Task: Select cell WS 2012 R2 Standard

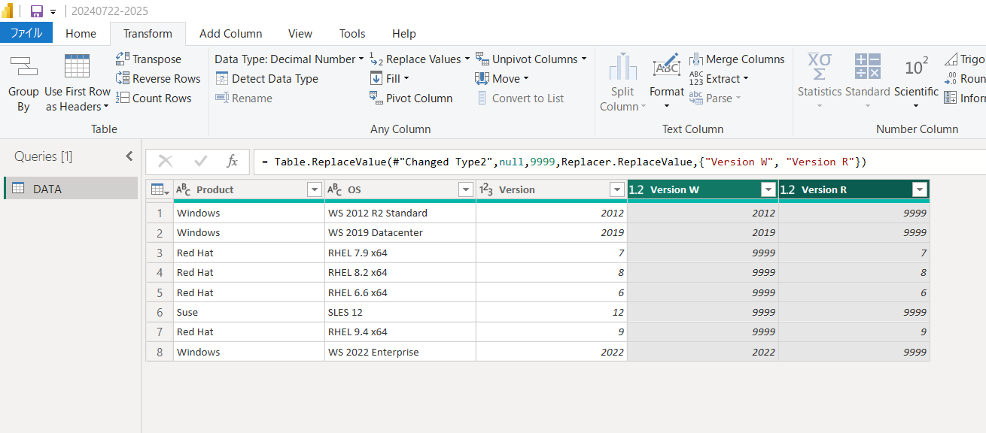Action: point(400,213)
